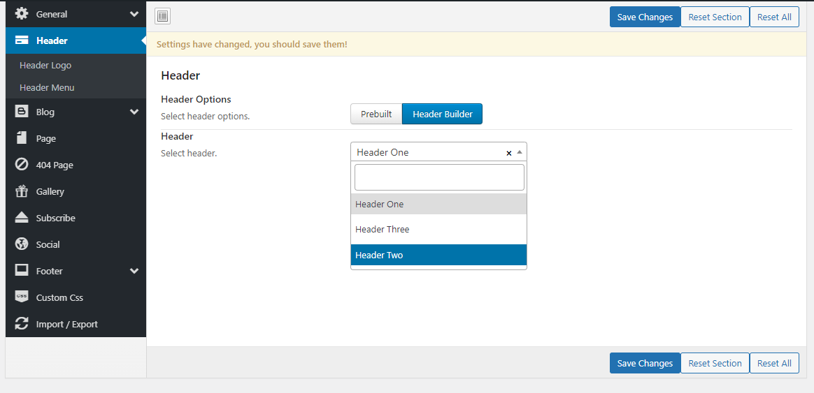The height and width of the screenshot is (393, 814).
Task: Click the top Save Changes button
Action: pyautogui.click(x=644, y=17)
